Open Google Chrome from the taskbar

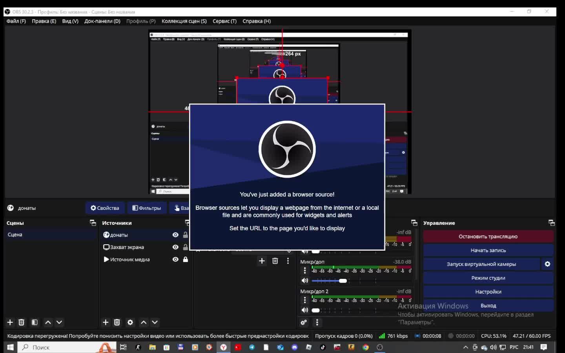click(x=366, y=347)
